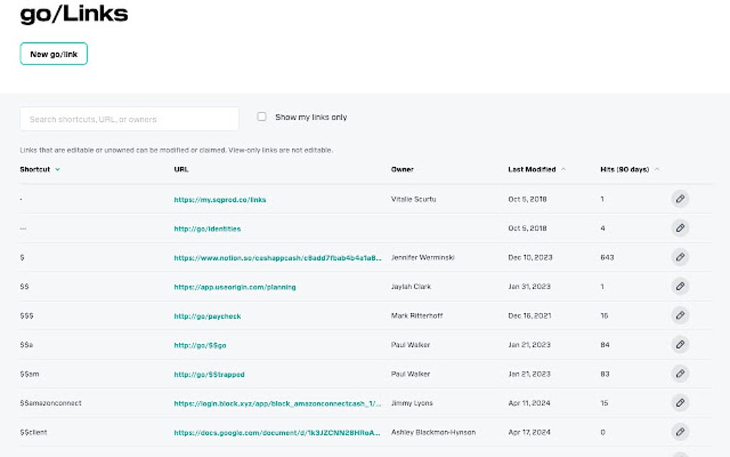
Task: Open the notion.so cashappcash link
Action: pyautogui.click(x=278, y=258)
